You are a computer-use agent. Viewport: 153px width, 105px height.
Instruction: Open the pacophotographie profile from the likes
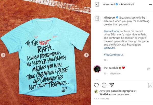click(x=122, y=91)
